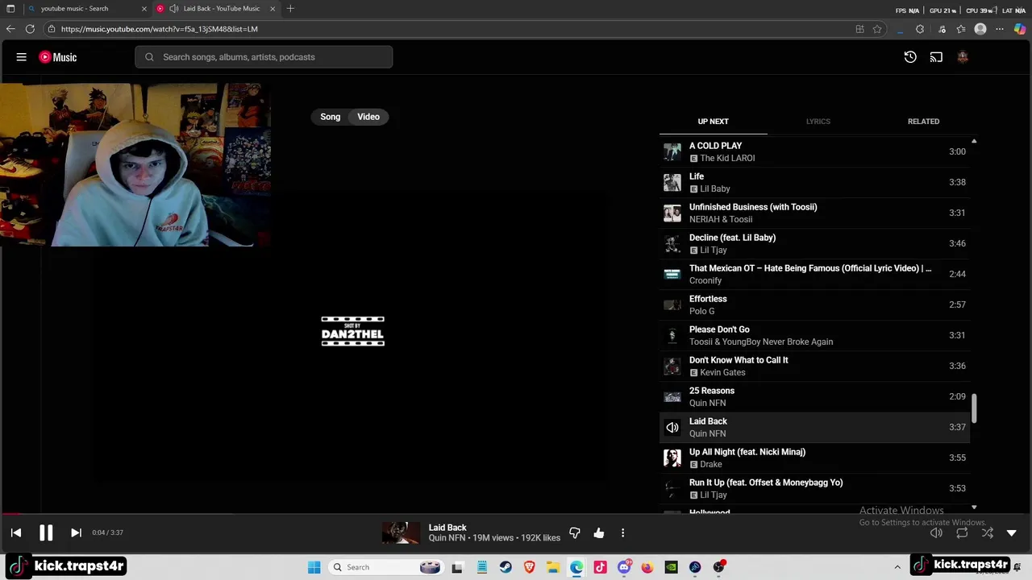The image size is (1032, 580).
Task: Skip to the next track
Action: click(76, 532)
